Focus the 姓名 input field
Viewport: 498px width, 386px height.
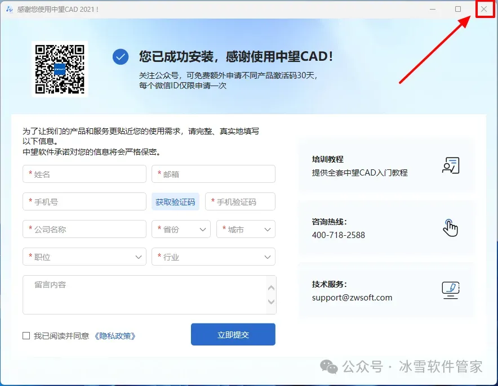tap(85, 174)
